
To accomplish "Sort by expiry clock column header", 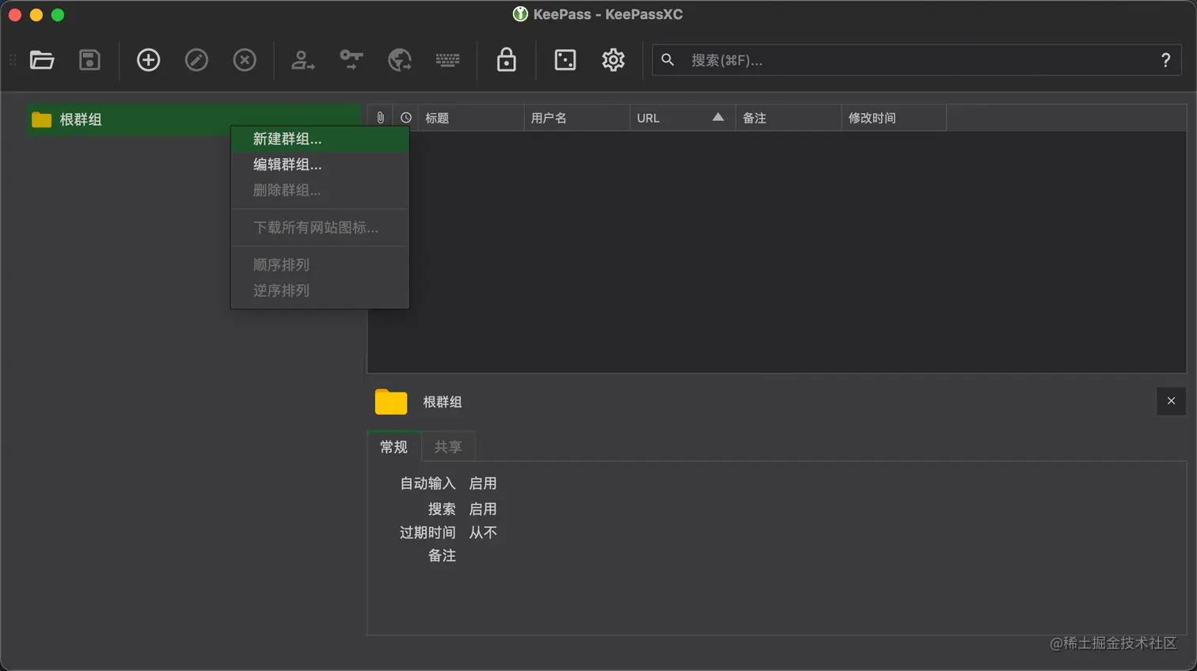I will click(x=406, y=118).
